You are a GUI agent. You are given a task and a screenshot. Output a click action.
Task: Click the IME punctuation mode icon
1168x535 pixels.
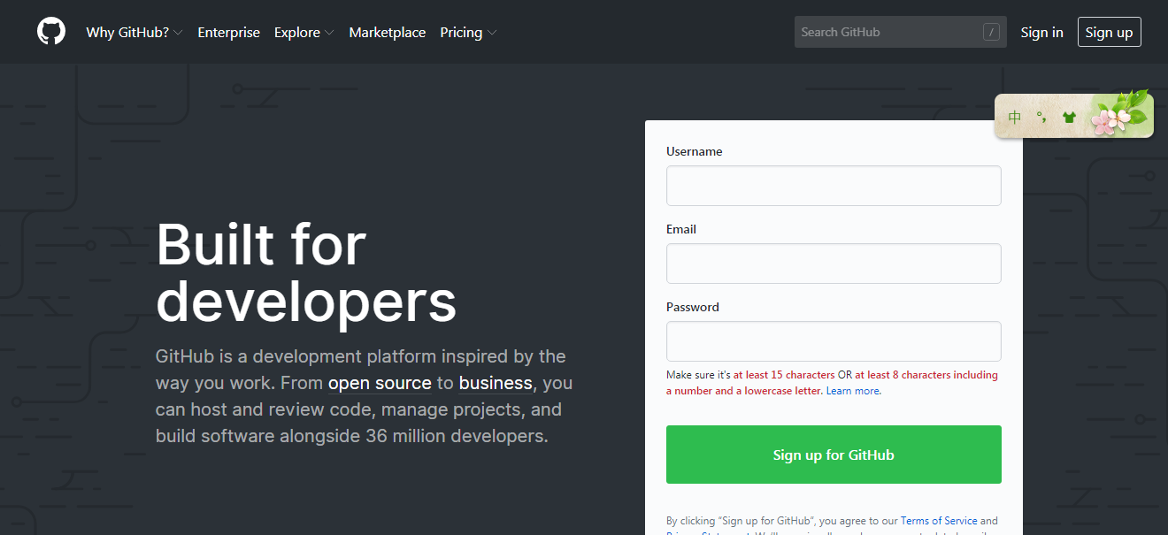click(1042, 116)
